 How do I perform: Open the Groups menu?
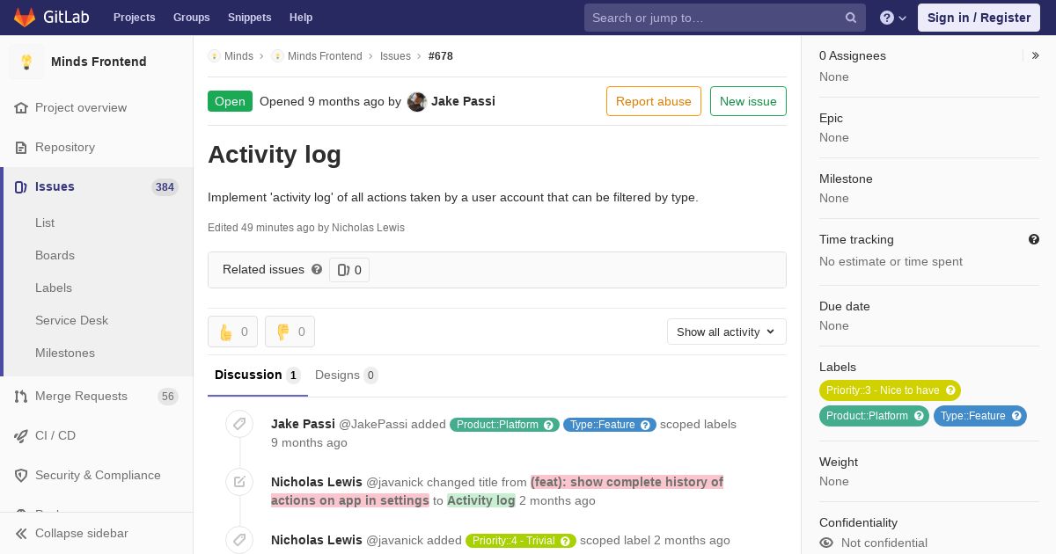point(192,18)
